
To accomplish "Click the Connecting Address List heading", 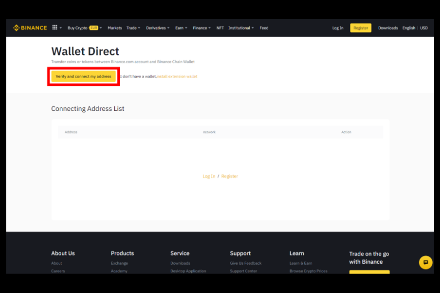I will pyautogui.click(x=87, y=108).
